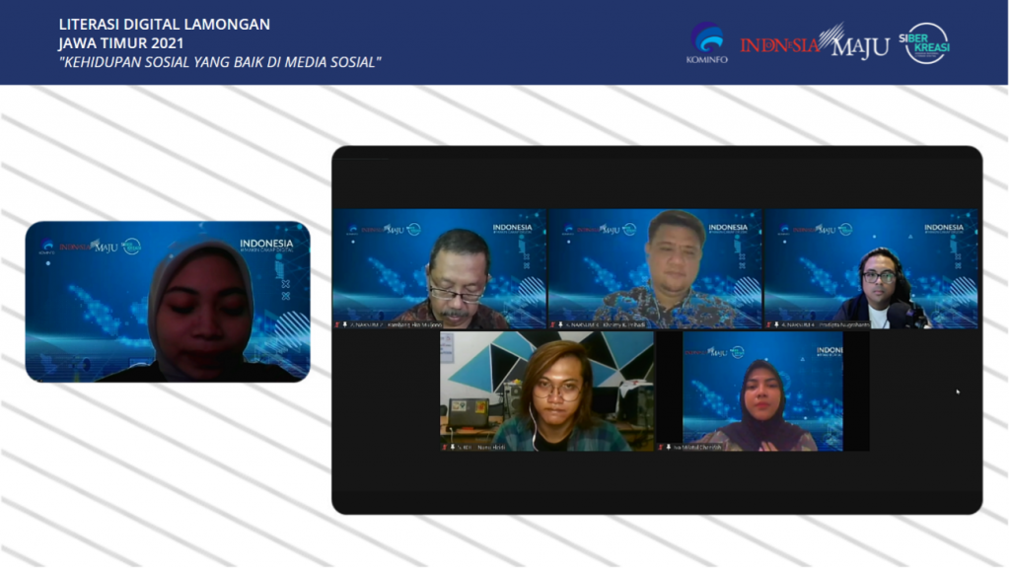Click the Siberkreasi logo in header
1010x569 pixels.
pyautogui.click(x=927, y=42)
